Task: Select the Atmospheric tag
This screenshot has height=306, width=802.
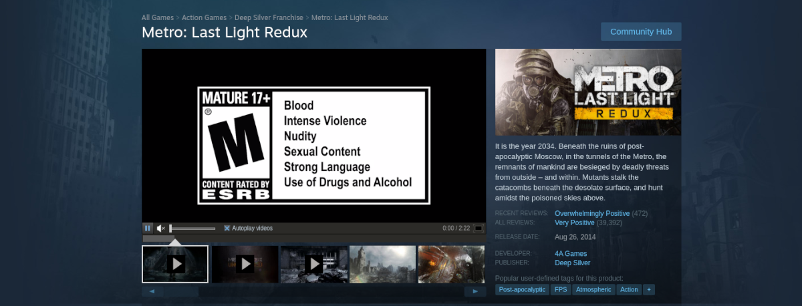Action: click(x=592, y=290)
